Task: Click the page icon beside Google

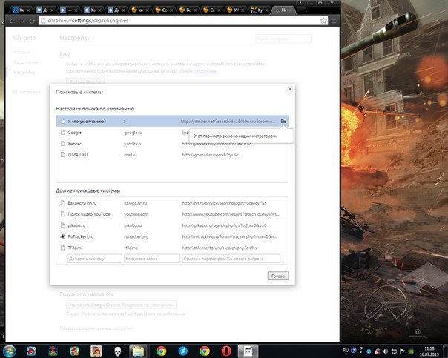Action: click(62, 133)
